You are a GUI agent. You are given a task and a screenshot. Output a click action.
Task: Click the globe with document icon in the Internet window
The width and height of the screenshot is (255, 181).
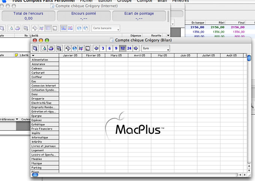86,28
